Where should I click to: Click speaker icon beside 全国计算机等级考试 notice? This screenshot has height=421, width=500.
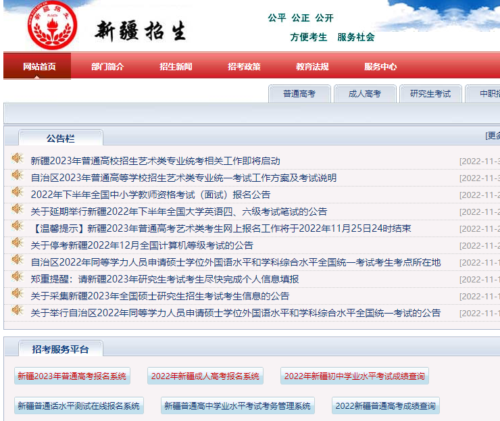(x=17, y=243)
